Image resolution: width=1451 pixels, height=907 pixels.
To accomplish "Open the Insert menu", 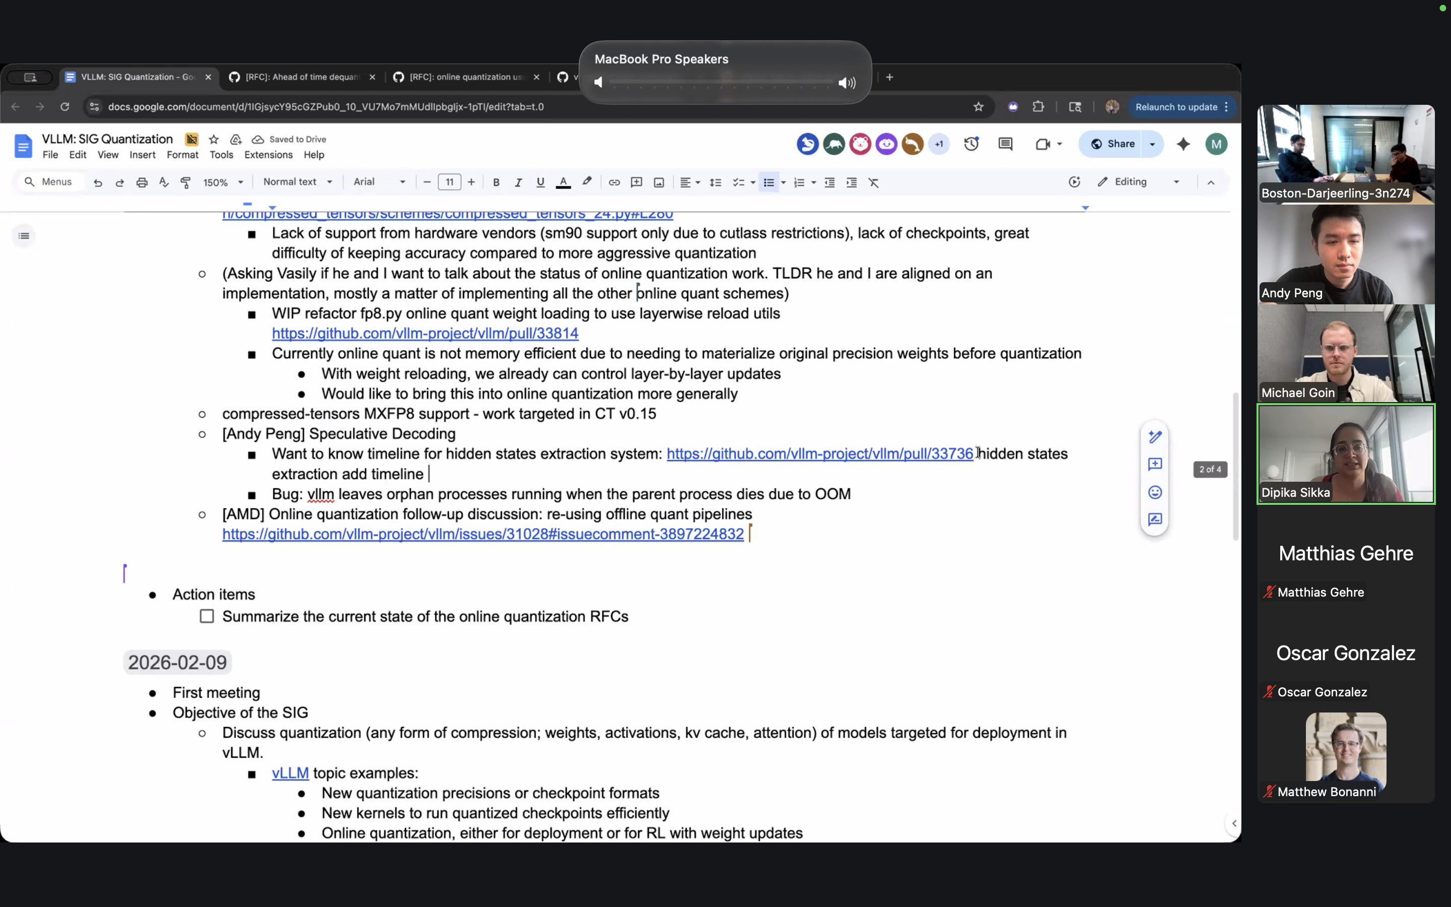I will (142, 155).
